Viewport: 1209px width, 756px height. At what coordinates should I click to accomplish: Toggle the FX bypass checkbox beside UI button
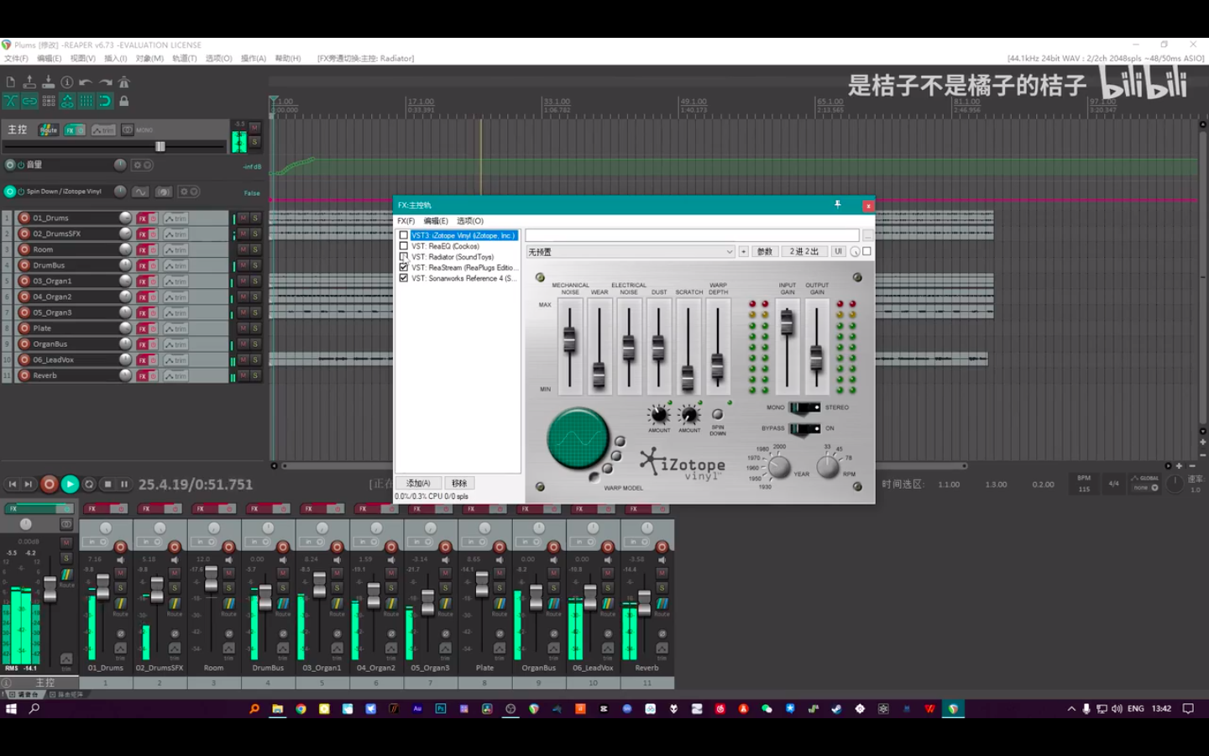[867, 251]
